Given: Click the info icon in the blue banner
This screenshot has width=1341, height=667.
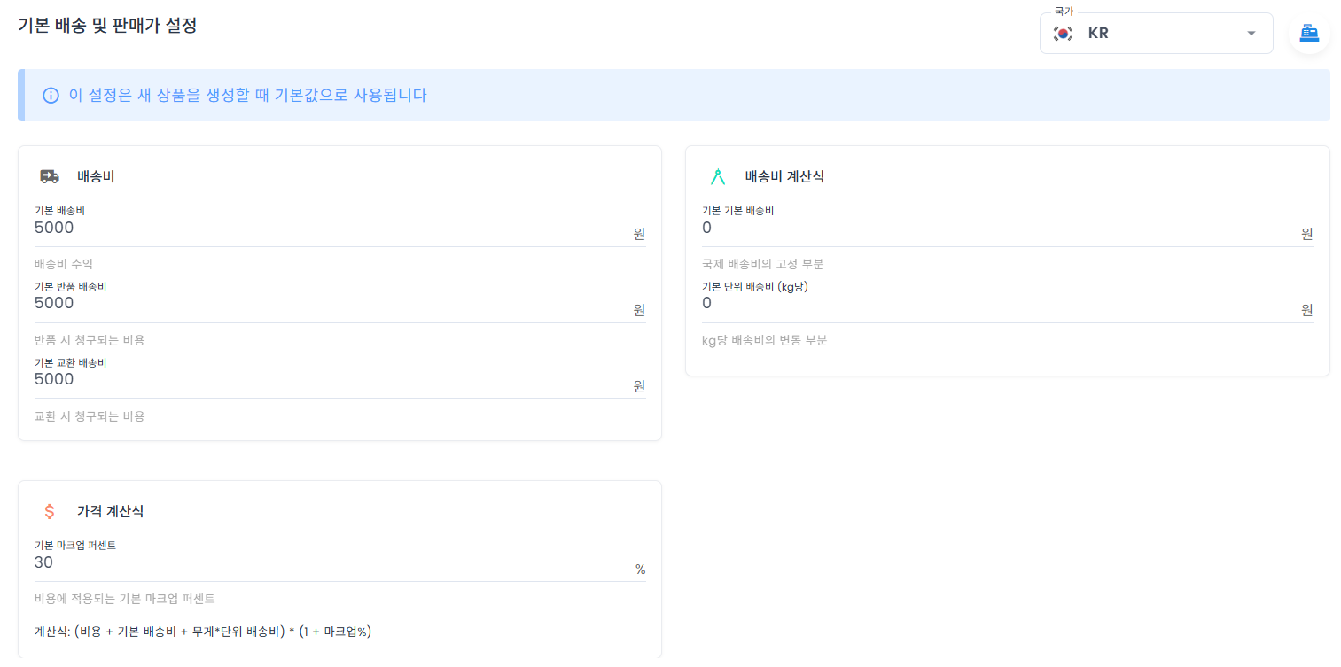Looking at the screenshot, I should 51,95.
